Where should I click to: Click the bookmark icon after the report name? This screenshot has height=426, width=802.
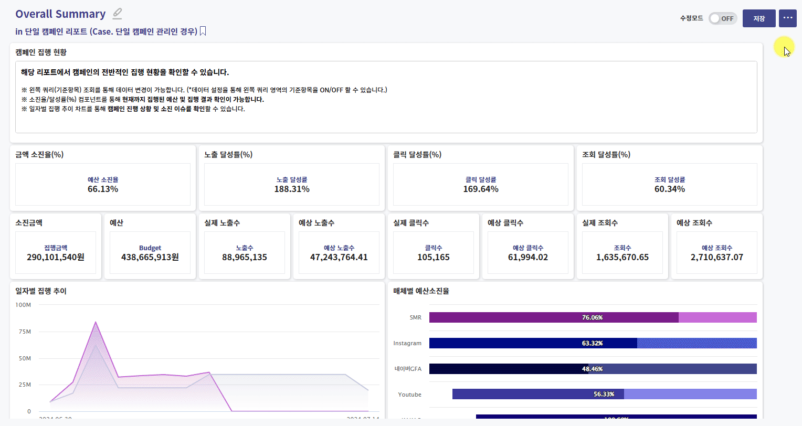tap(203, 31)
